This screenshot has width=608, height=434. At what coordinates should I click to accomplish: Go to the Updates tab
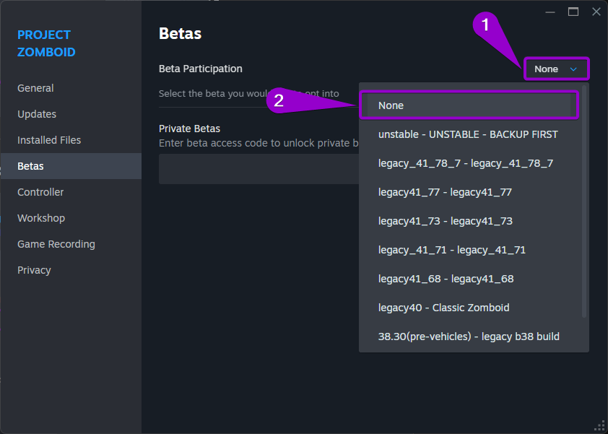pos(71,114)
